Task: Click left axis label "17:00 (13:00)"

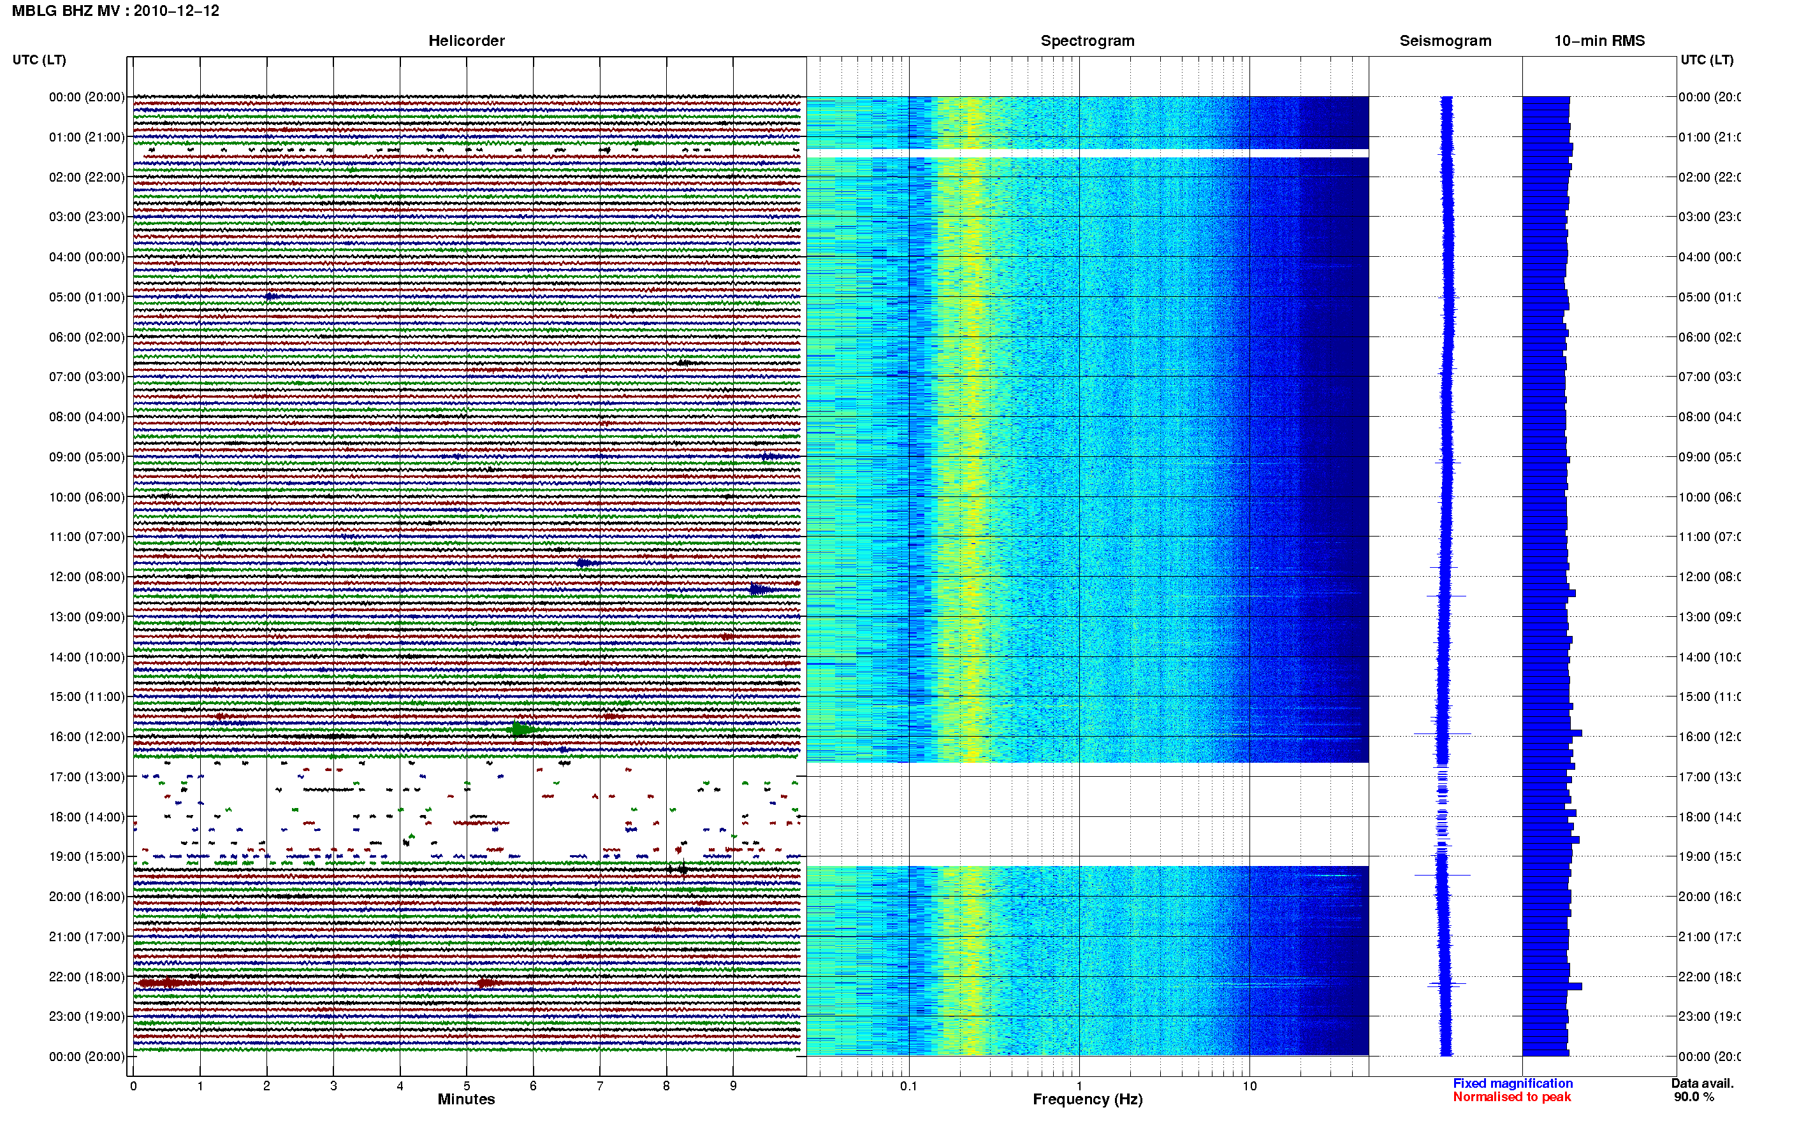Action: pyautogui.click(x=87, y=777)
